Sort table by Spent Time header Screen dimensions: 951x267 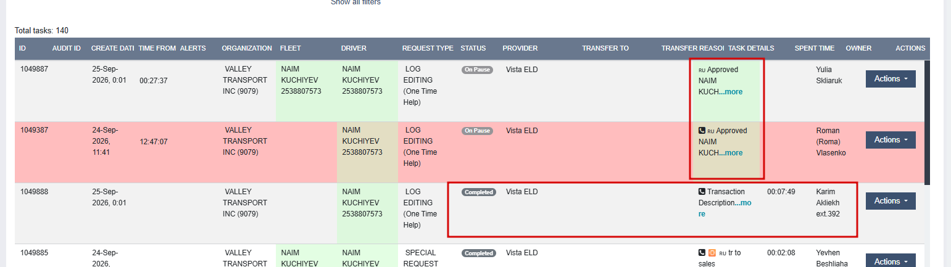pyautogui.click(x=815, y=48)
